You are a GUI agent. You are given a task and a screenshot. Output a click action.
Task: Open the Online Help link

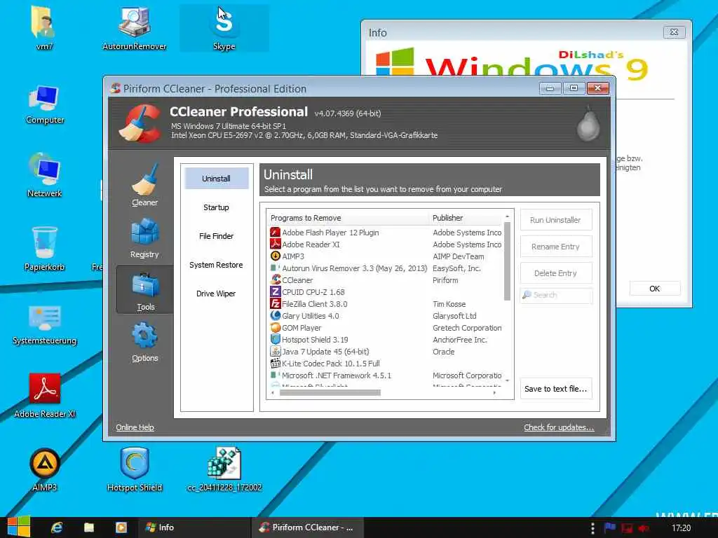135,427
